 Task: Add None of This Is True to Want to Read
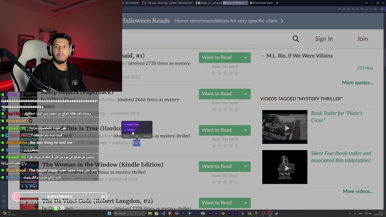(220, 130)
